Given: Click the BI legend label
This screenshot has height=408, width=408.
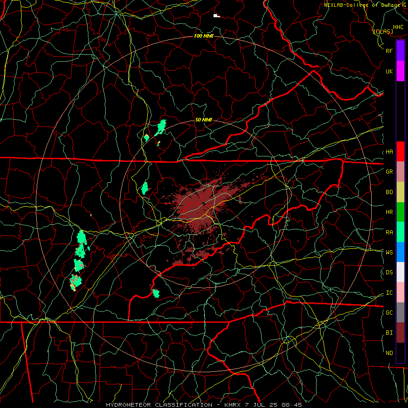Looking at the screenshot, I should [x=389, y=333].
